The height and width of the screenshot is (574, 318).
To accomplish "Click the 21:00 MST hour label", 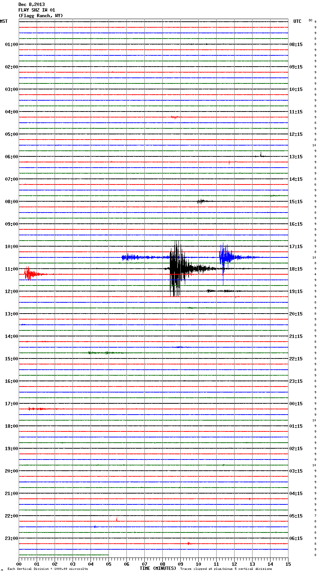I will [x=11, y=494].
